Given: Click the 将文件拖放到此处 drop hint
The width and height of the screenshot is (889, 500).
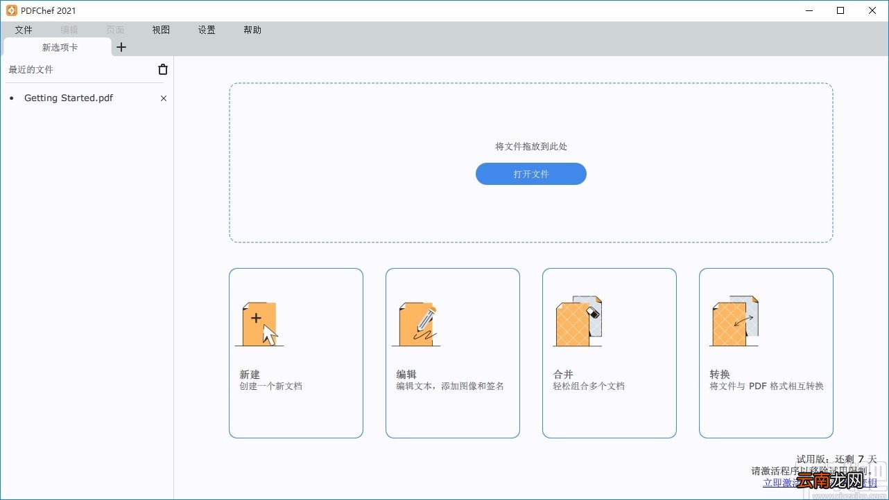Looking at the screenshot, I should point(531,147).
